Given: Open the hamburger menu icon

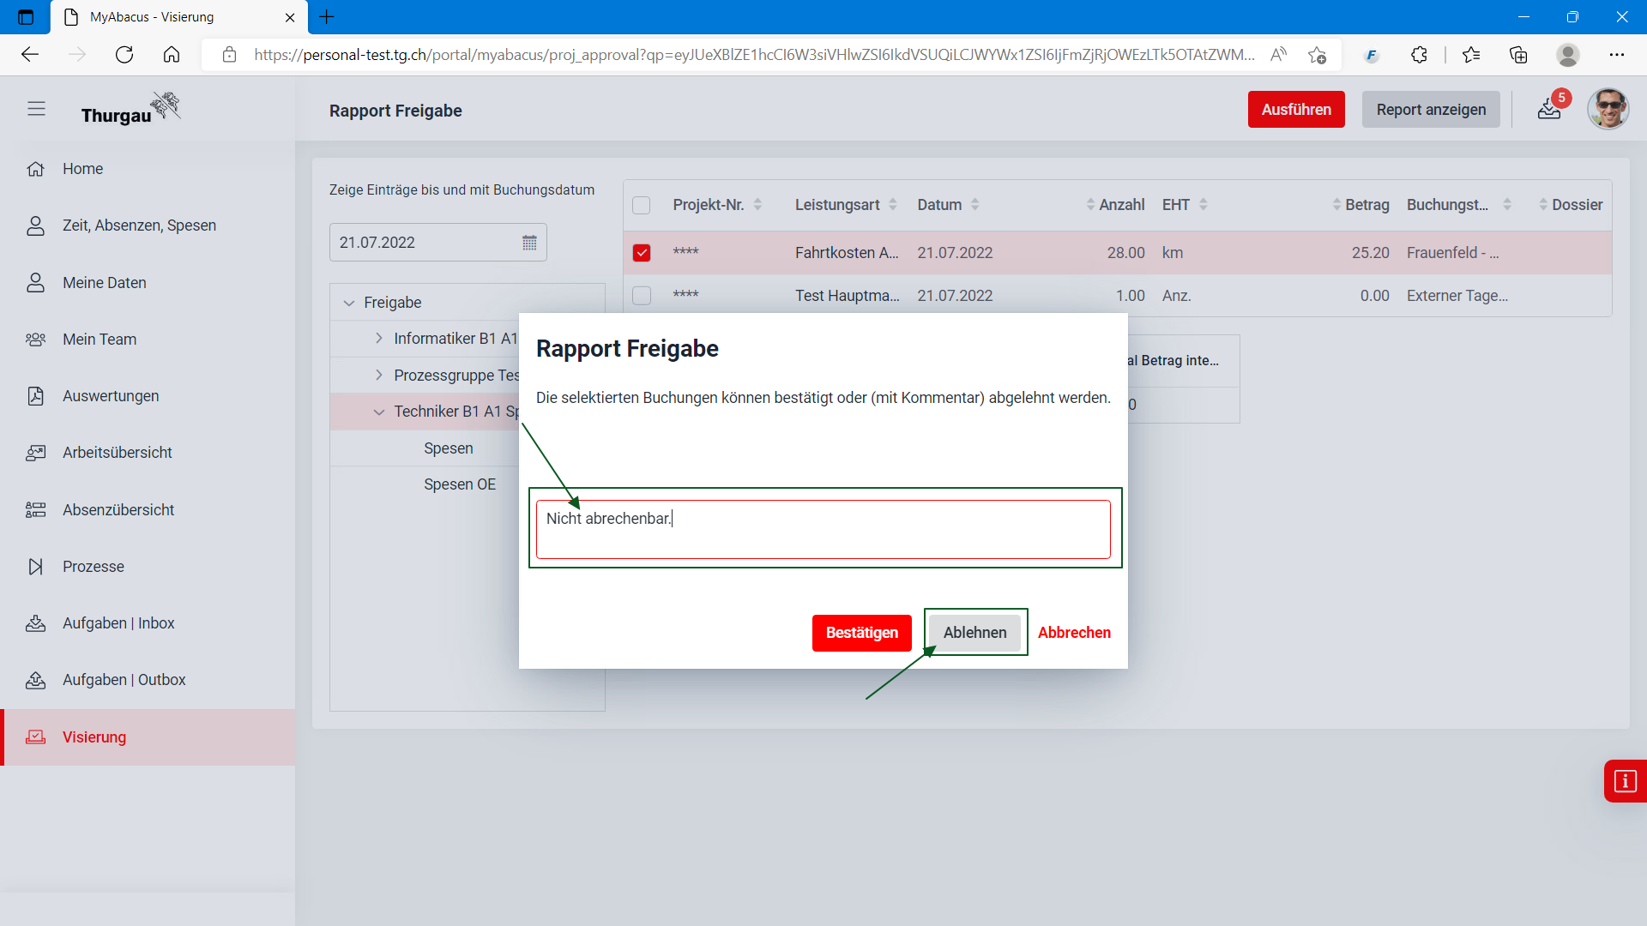Looking at the screenshot, I should pyautogui.click(x=36, y=109).
